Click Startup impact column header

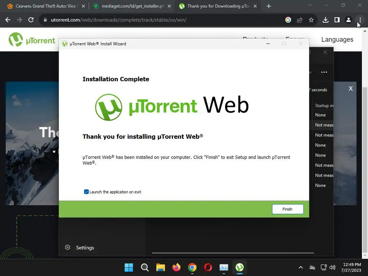pyautogui.click(x=324, y=106)
